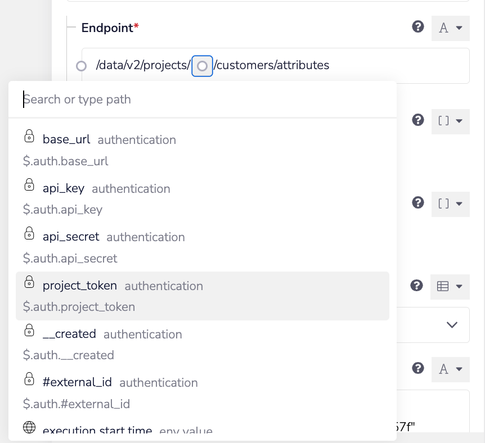Click the help icon above the 57f value field
The height and width of the screenshot is (443, 485).
pos(417,368)
